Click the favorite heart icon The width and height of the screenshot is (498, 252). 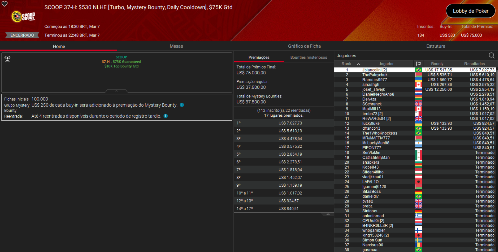click(x=4, y=4)
